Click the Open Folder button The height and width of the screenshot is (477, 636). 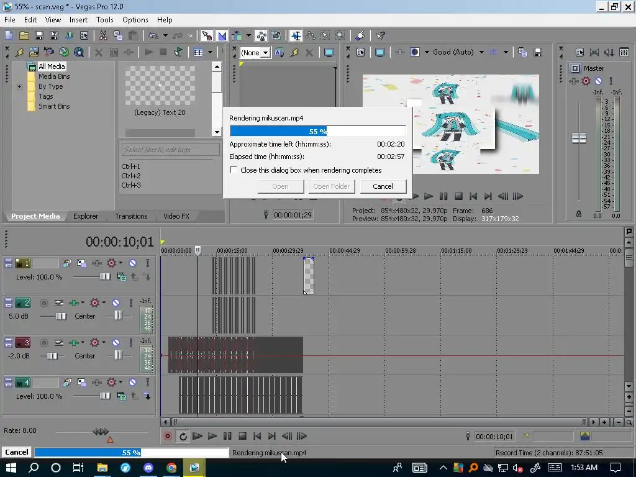tap(332, 186)
